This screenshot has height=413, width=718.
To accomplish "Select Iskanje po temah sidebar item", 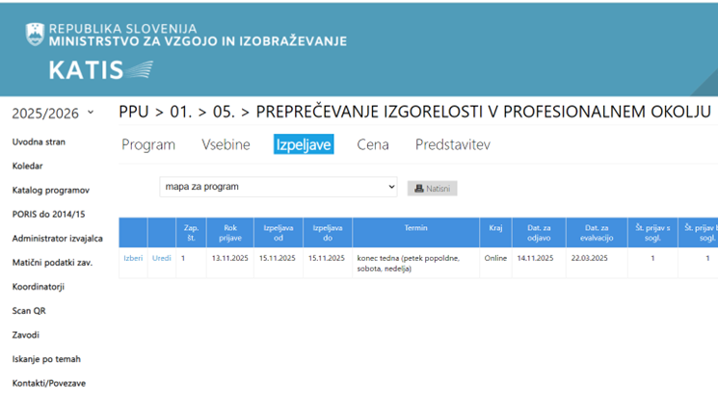I will 46,359.
